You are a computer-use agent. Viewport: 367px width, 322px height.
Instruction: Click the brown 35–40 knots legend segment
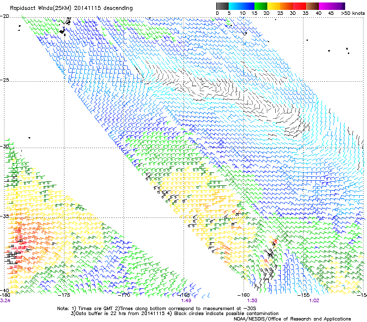312,6
